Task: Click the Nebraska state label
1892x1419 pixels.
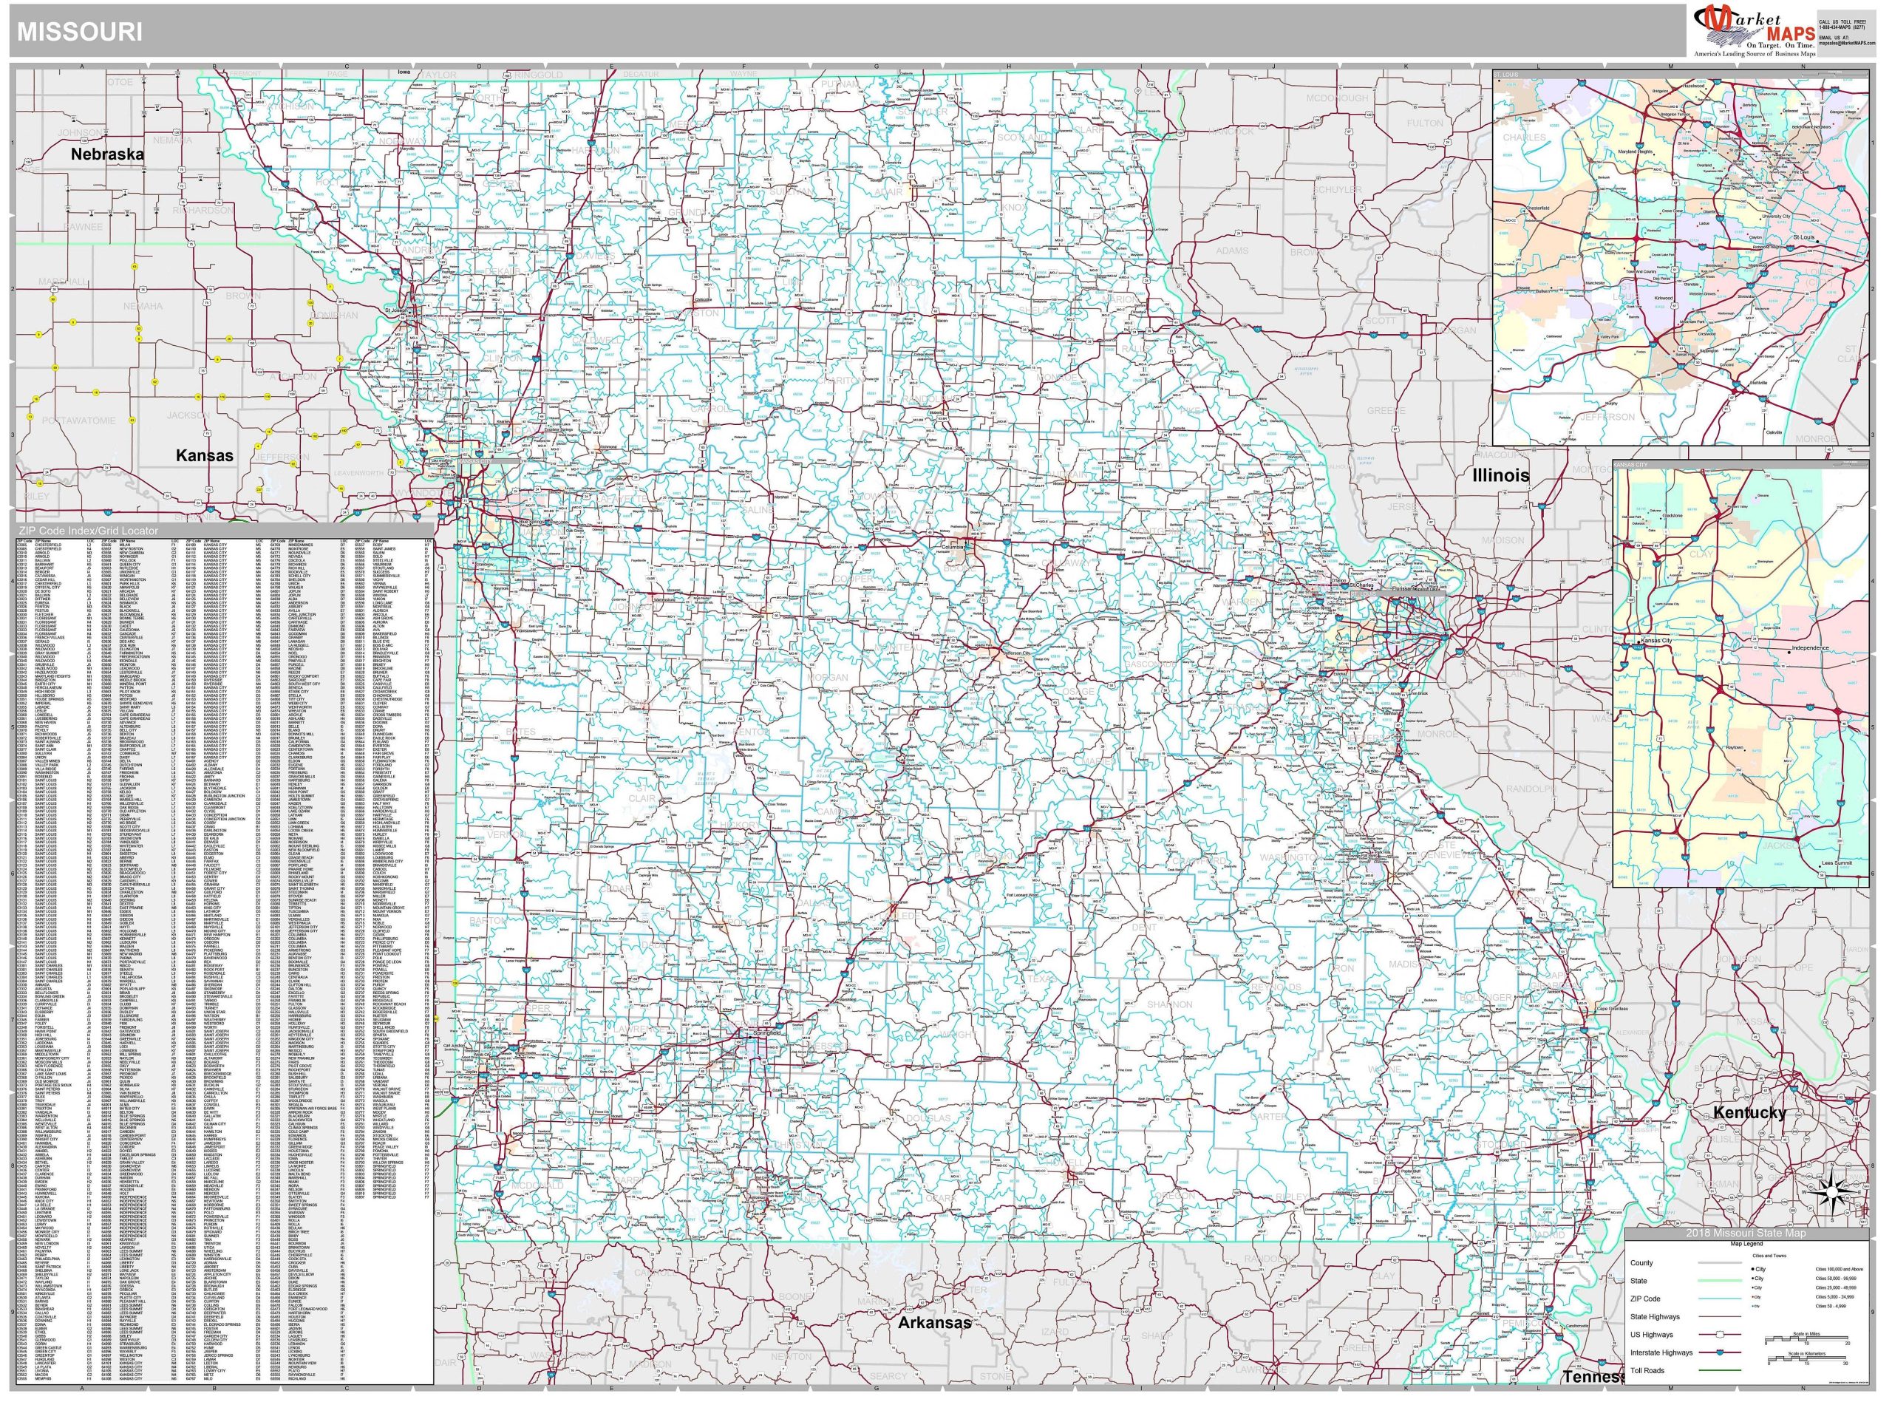Action: point(107,154)
